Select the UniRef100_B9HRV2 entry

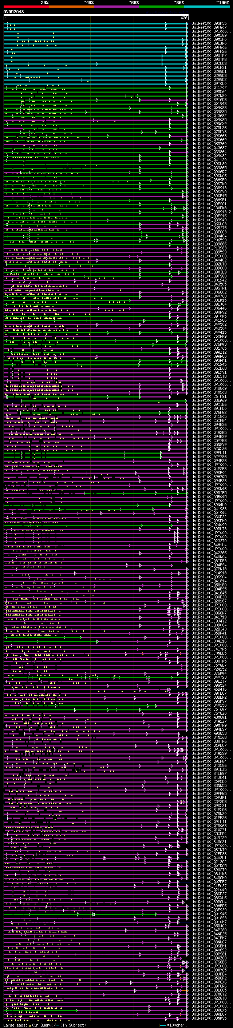click(x=209, y=312)
